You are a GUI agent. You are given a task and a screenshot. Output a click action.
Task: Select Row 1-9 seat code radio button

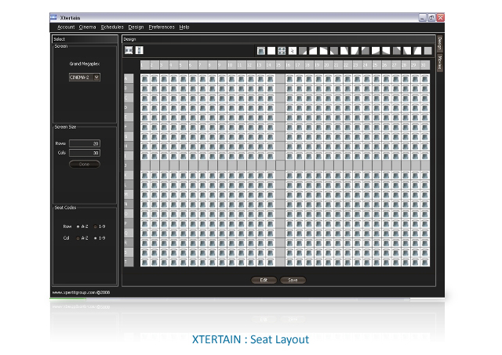pos(95,226)
